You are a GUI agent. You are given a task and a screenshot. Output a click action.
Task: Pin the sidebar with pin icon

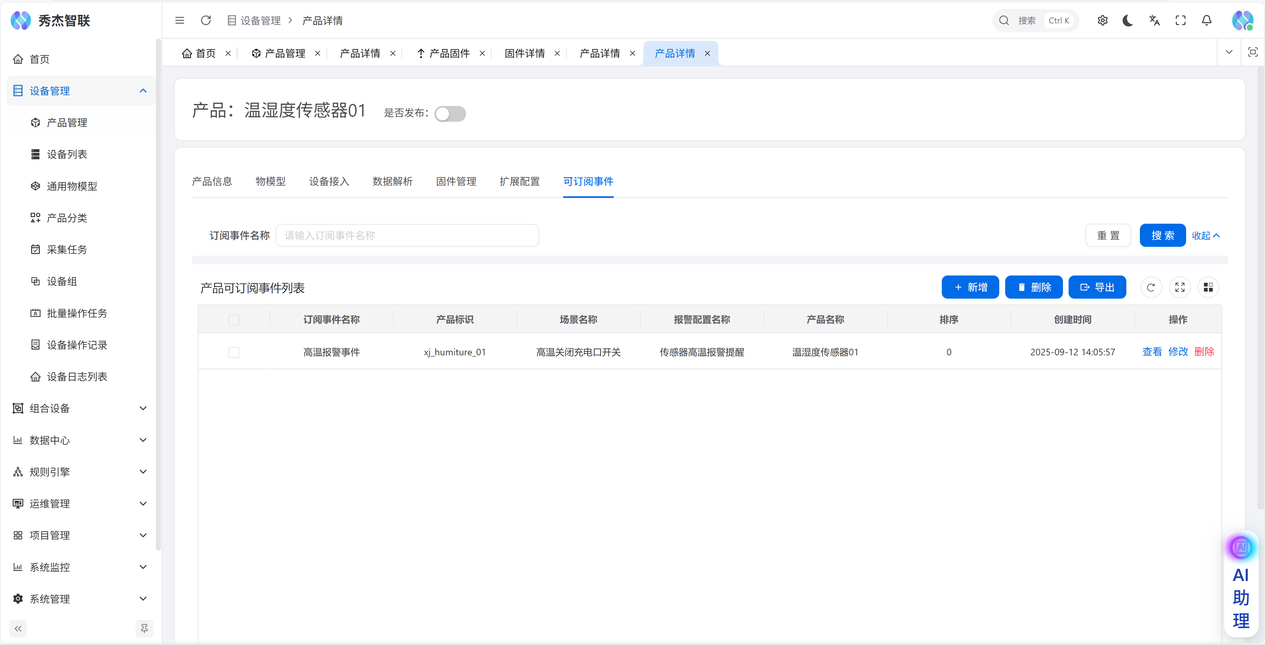click(x=144, y=628)
